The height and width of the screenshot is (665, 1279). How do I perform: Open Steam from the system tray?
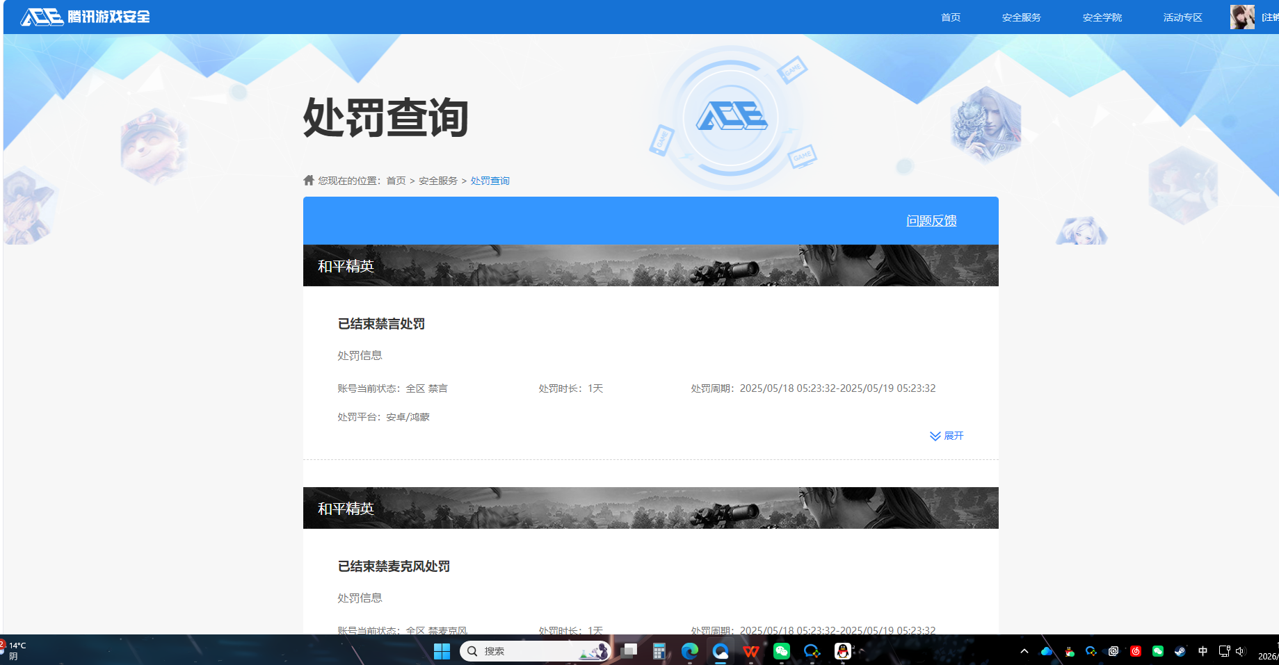tap(1180, 651)
